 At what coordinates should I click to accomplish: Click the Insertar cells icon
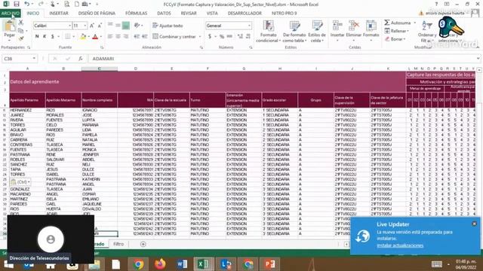click(x=337, y=26)
